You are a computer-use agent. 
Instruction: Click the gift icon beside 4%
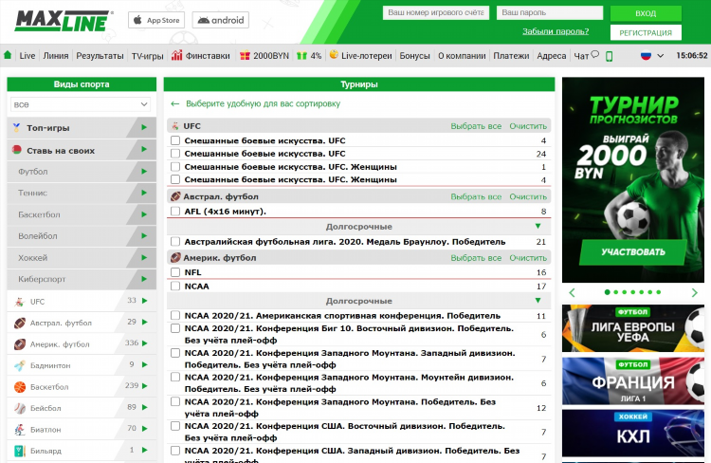[x=302, y=55]
